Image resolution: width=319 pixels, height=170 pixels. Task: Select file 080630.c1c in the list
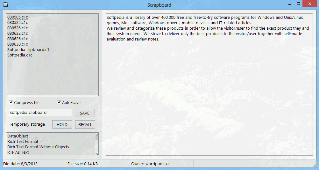[x=18, y=44]
